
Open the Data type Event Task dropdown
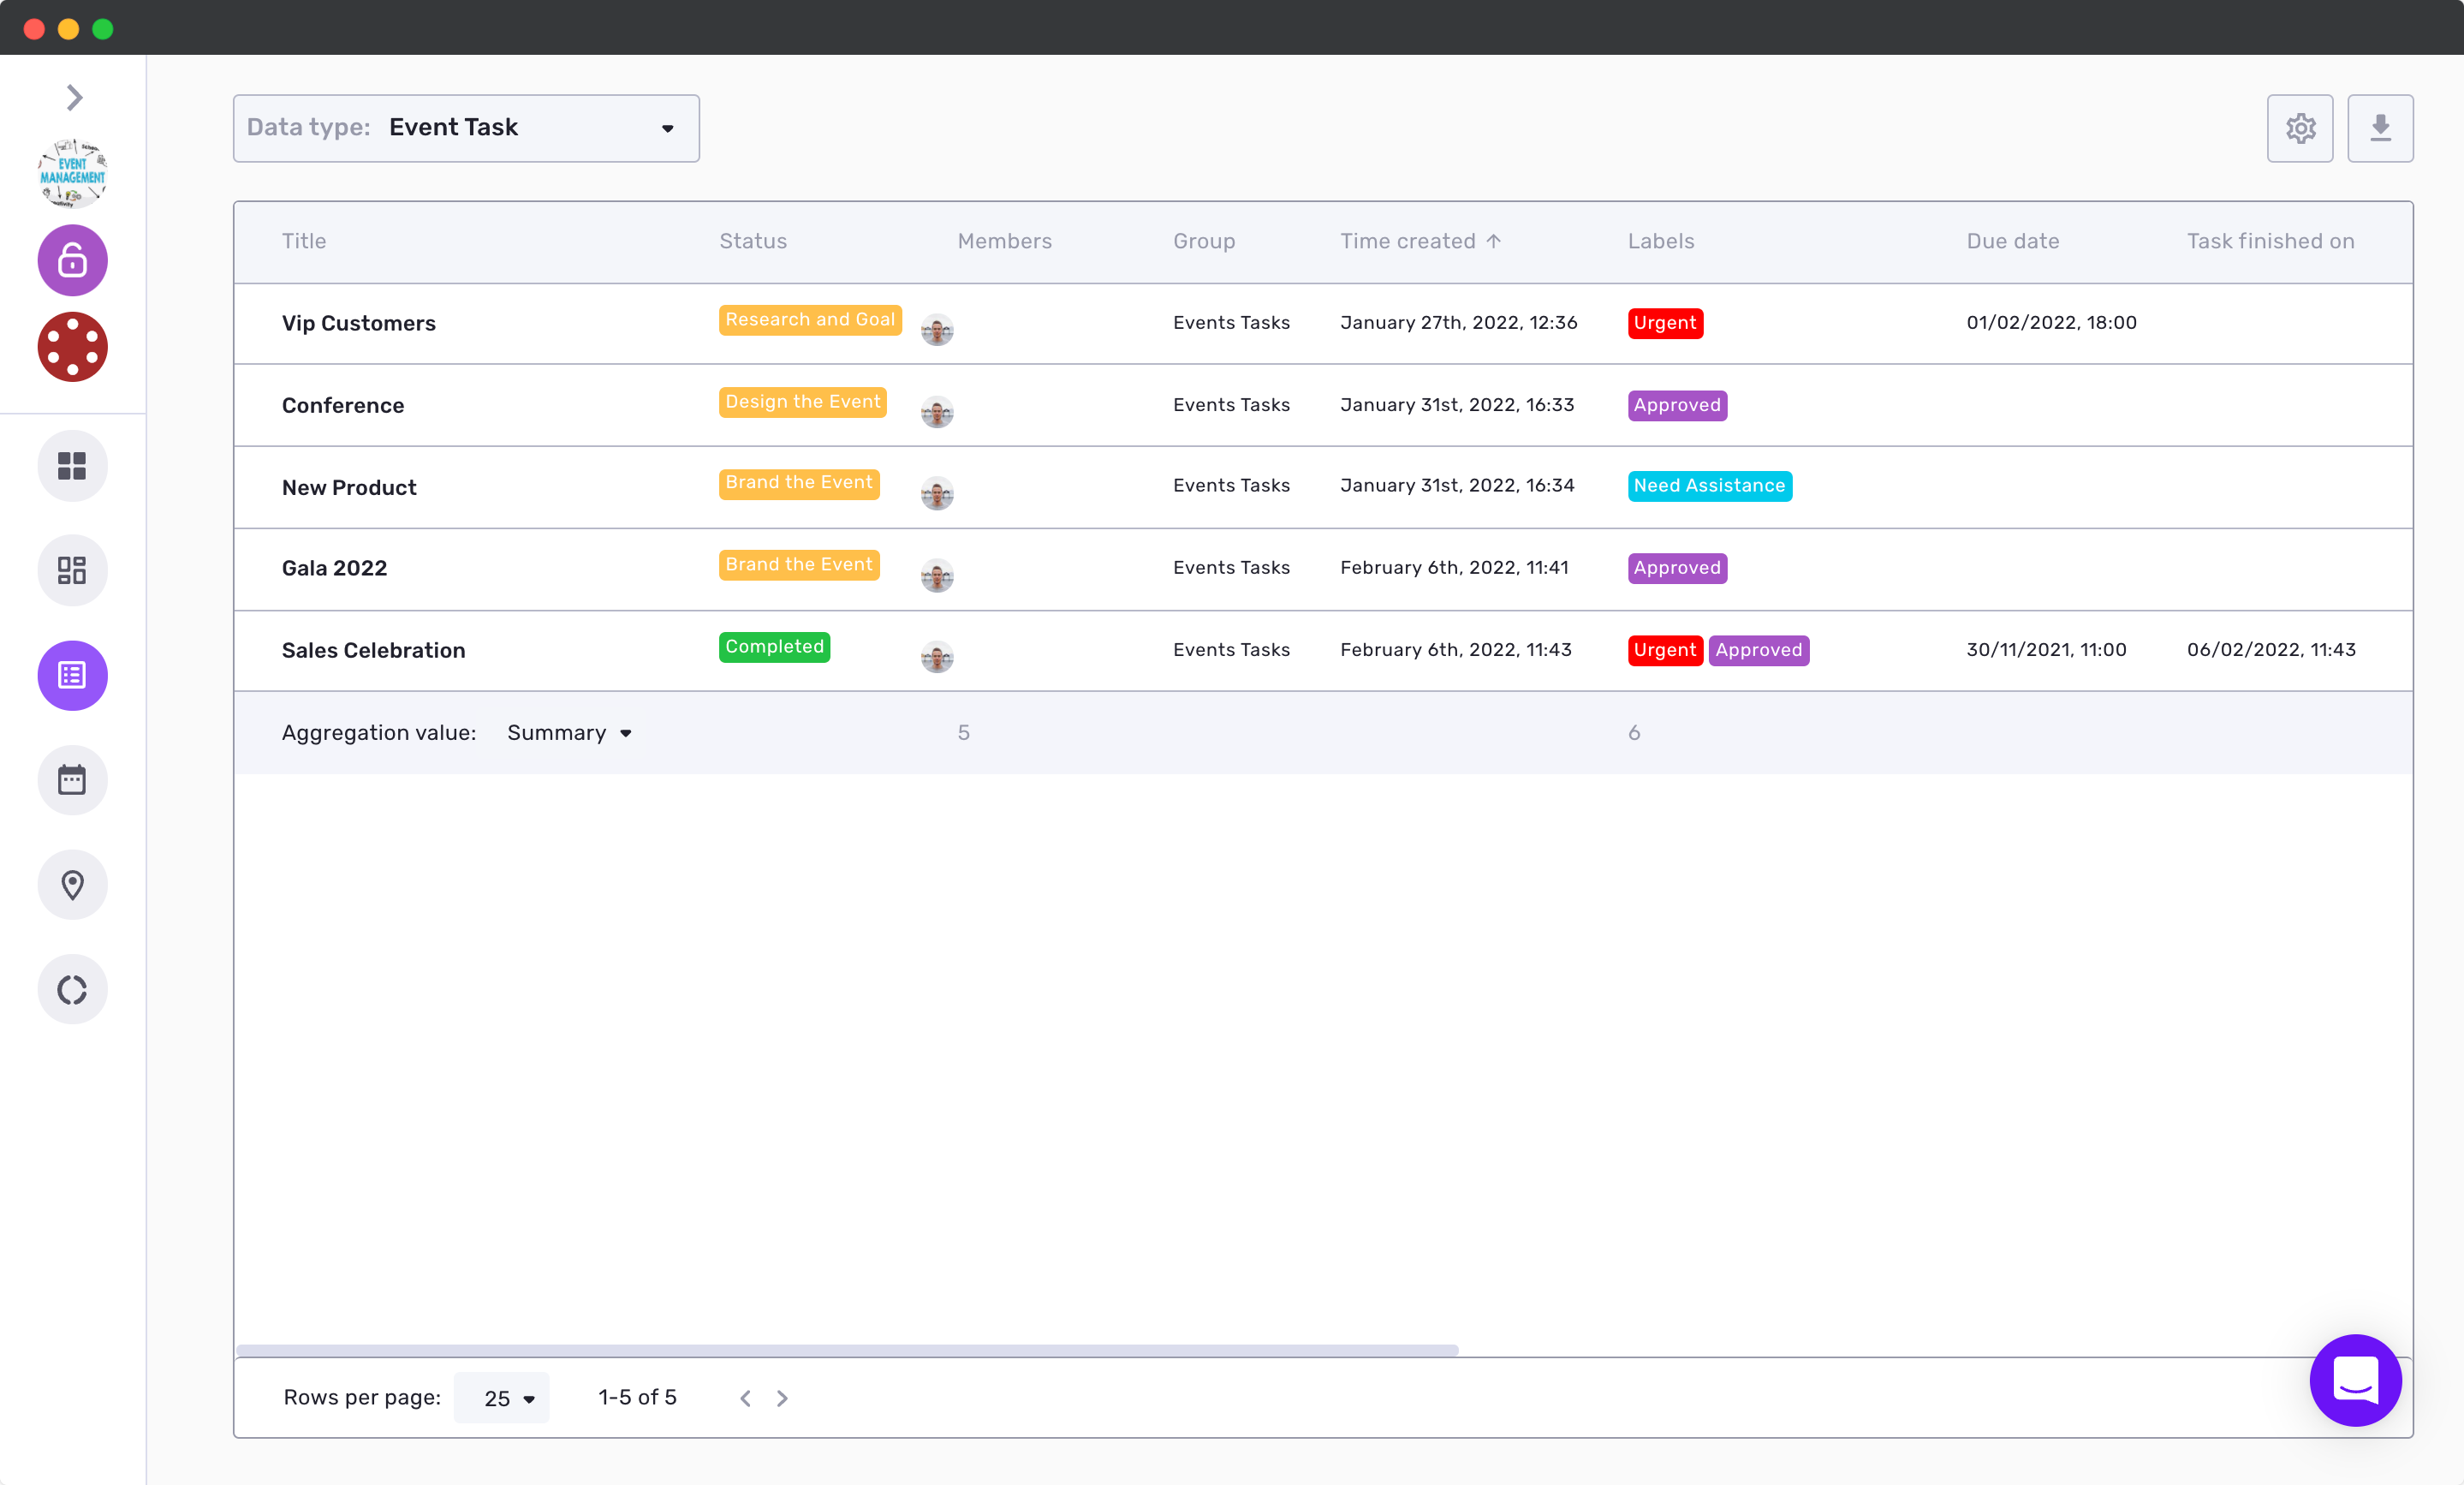[x=466, y=128]
